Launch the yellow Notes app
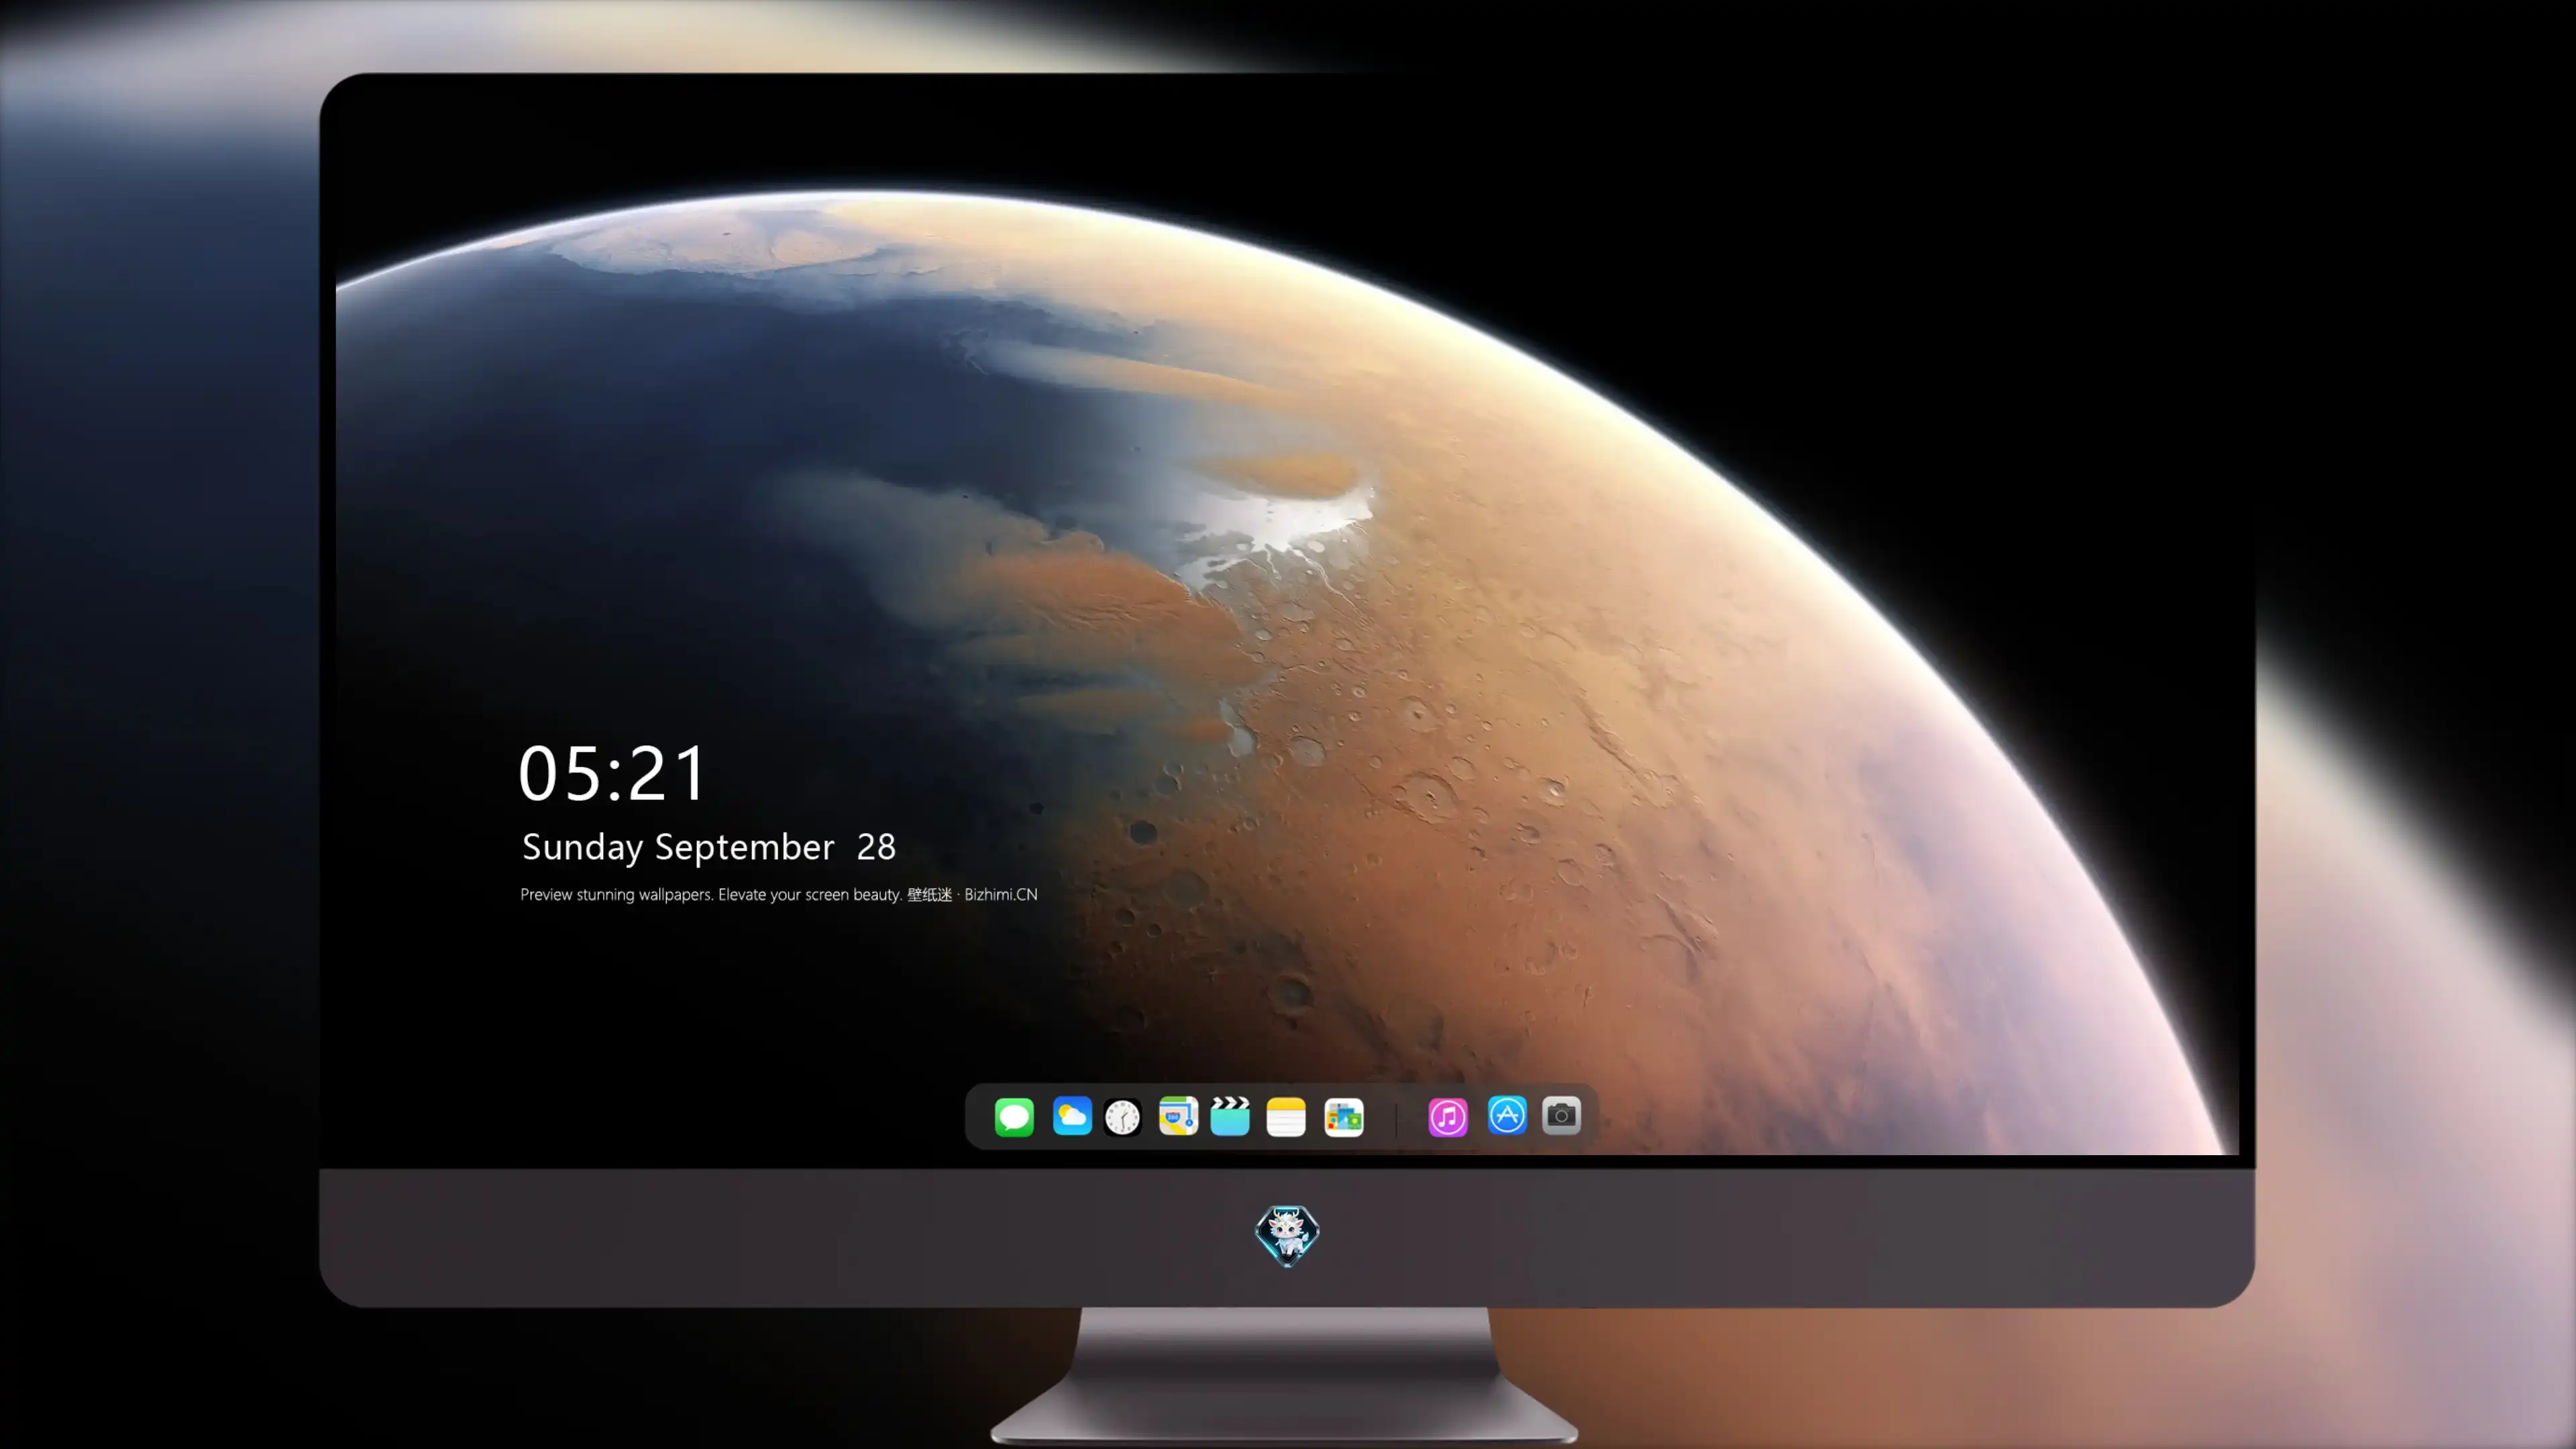 (x=1286, y=1117)
